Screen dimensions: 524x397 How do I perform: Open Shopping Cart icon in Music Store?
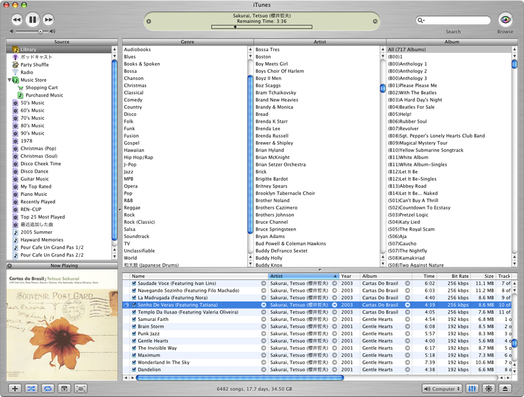click(21, 88)
